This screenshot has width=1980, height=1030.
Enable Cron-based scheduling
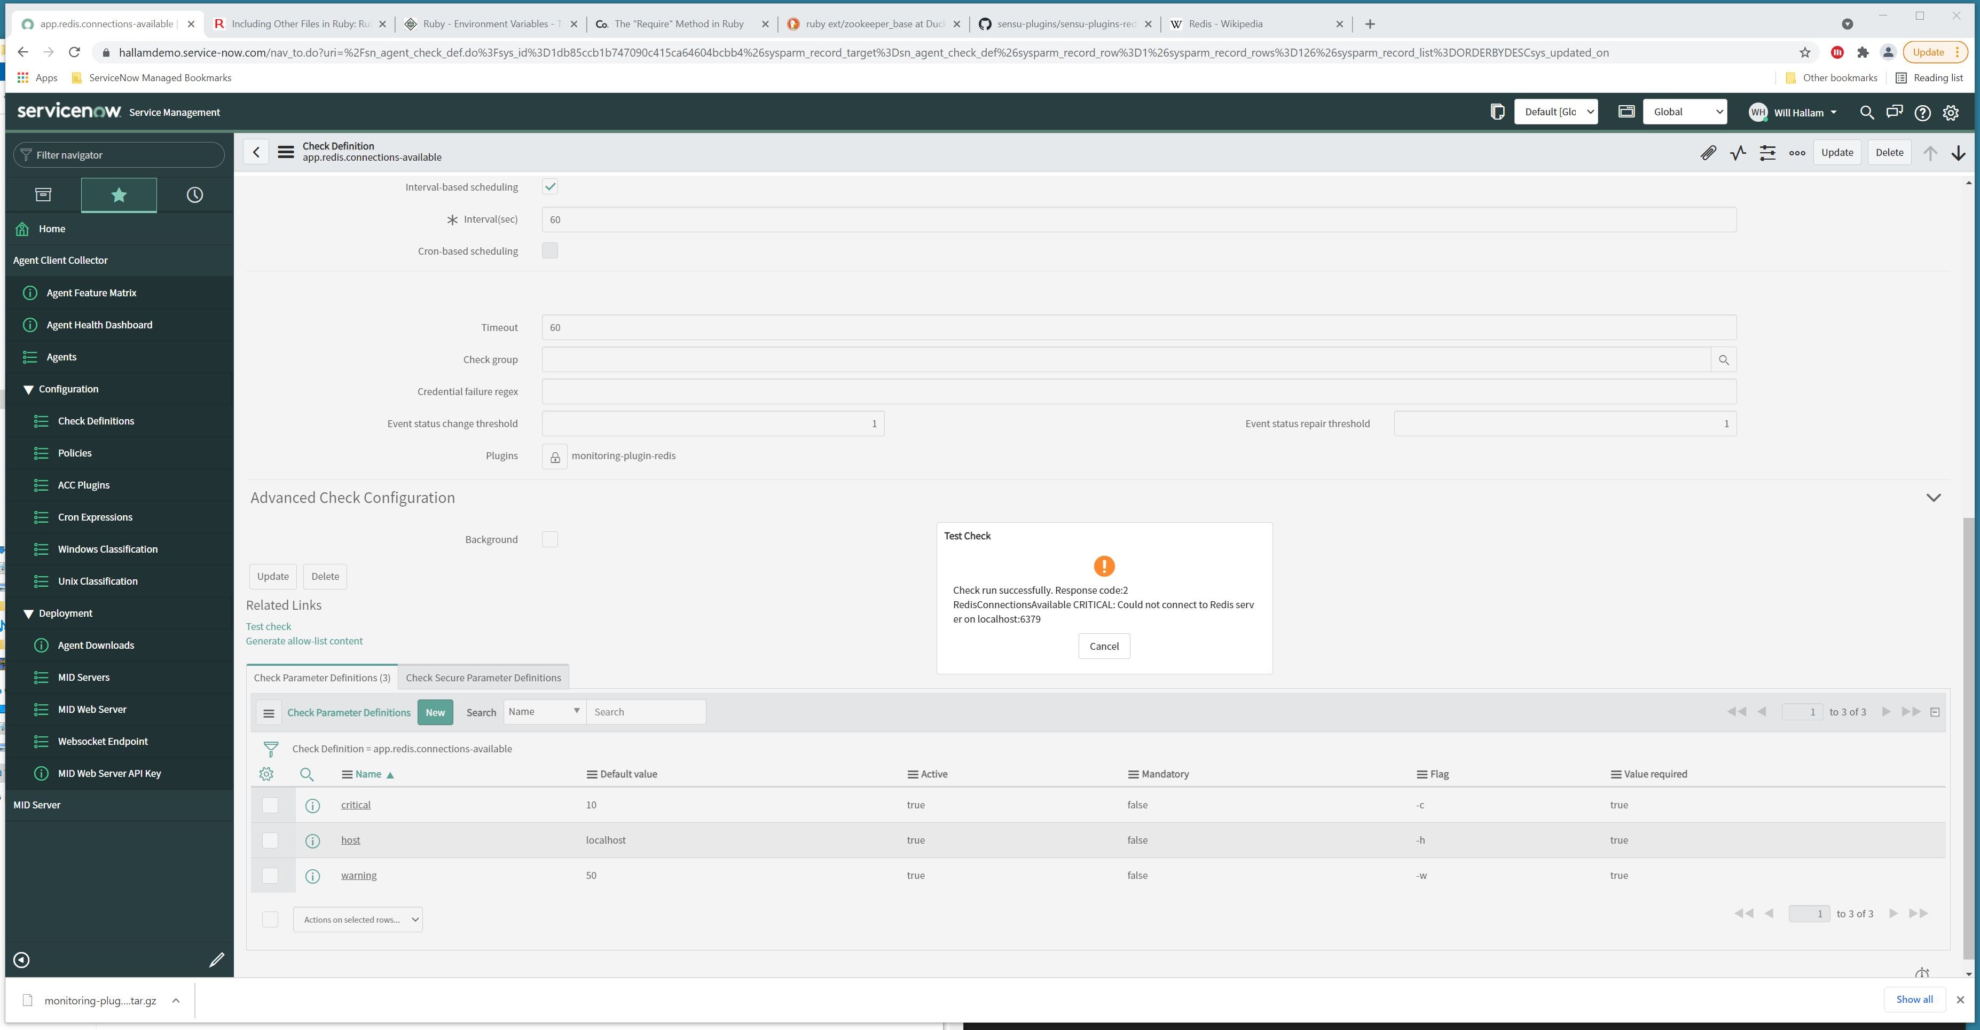[551, 250]
